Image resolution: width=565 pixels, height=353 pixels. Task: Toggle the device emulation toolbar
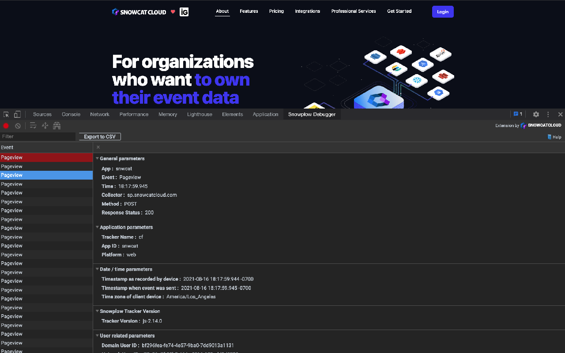[17, 114]
